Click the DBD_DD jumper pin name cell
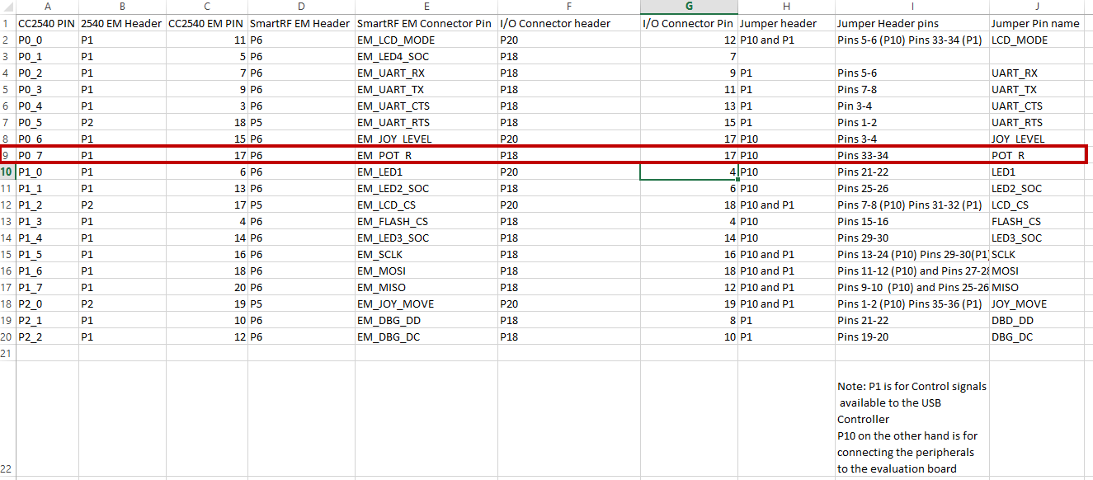 pyautogui.click(x=1037, y=320)
